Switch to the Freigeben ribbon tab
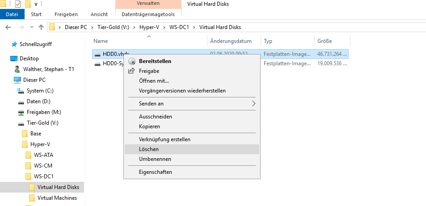 coord(66,14)
